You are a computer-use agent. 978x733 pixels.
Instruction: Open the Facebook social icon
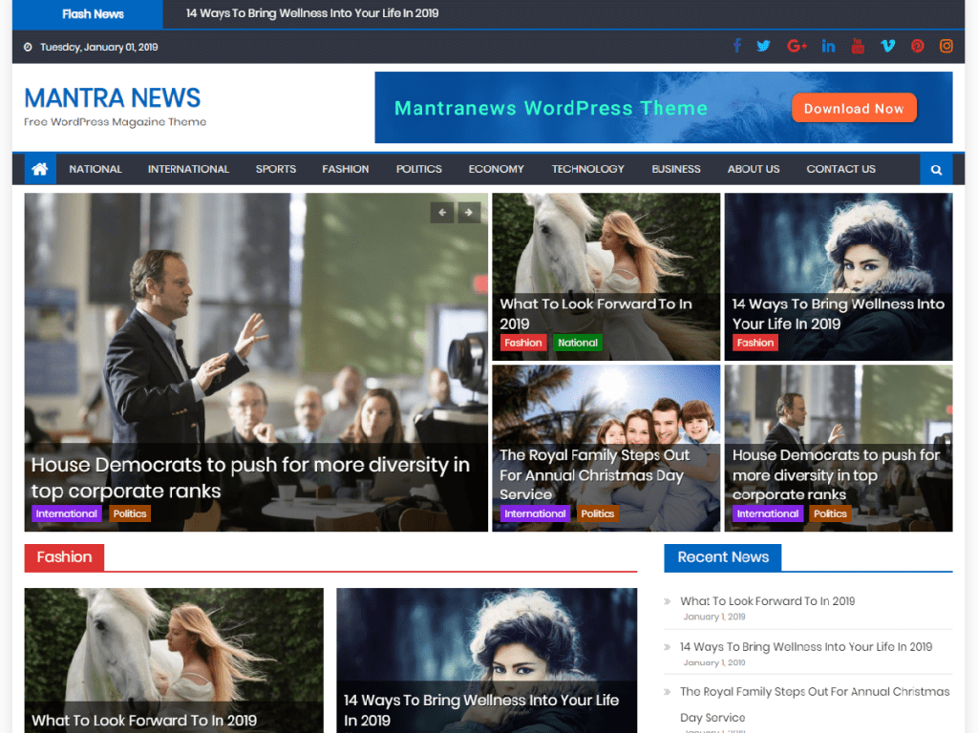[x=737, y=46]
